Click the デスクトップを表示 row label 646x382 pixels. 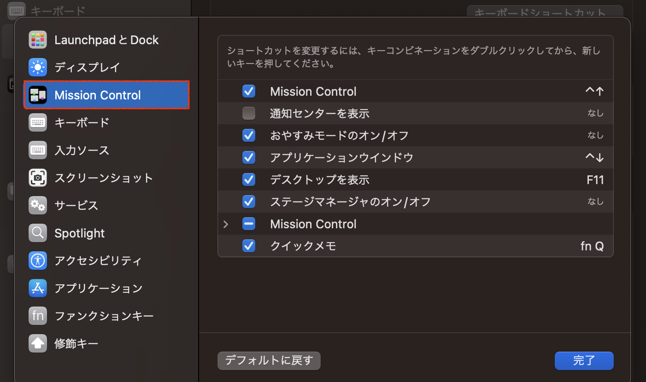click(320, 179)
